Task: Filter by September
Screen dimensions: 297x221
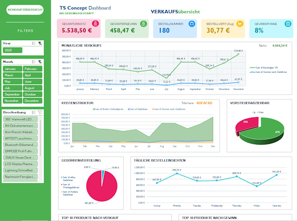Action: (13, 94)
